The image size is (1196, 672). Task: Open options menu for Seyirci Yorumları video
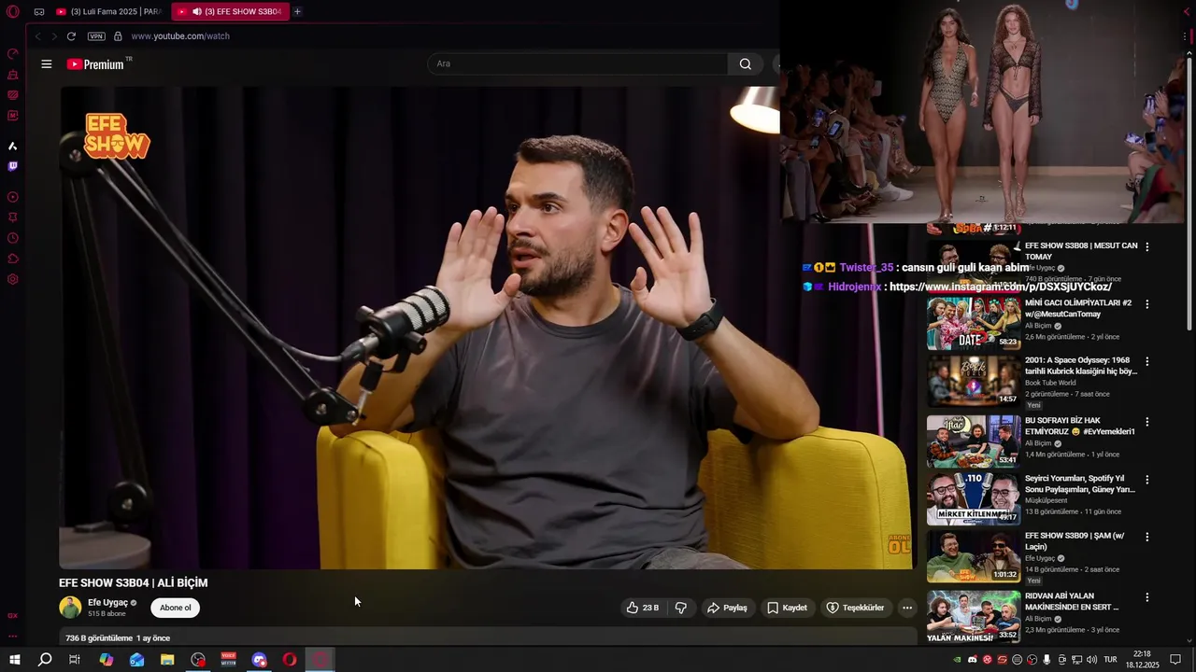coord(1147,480)
